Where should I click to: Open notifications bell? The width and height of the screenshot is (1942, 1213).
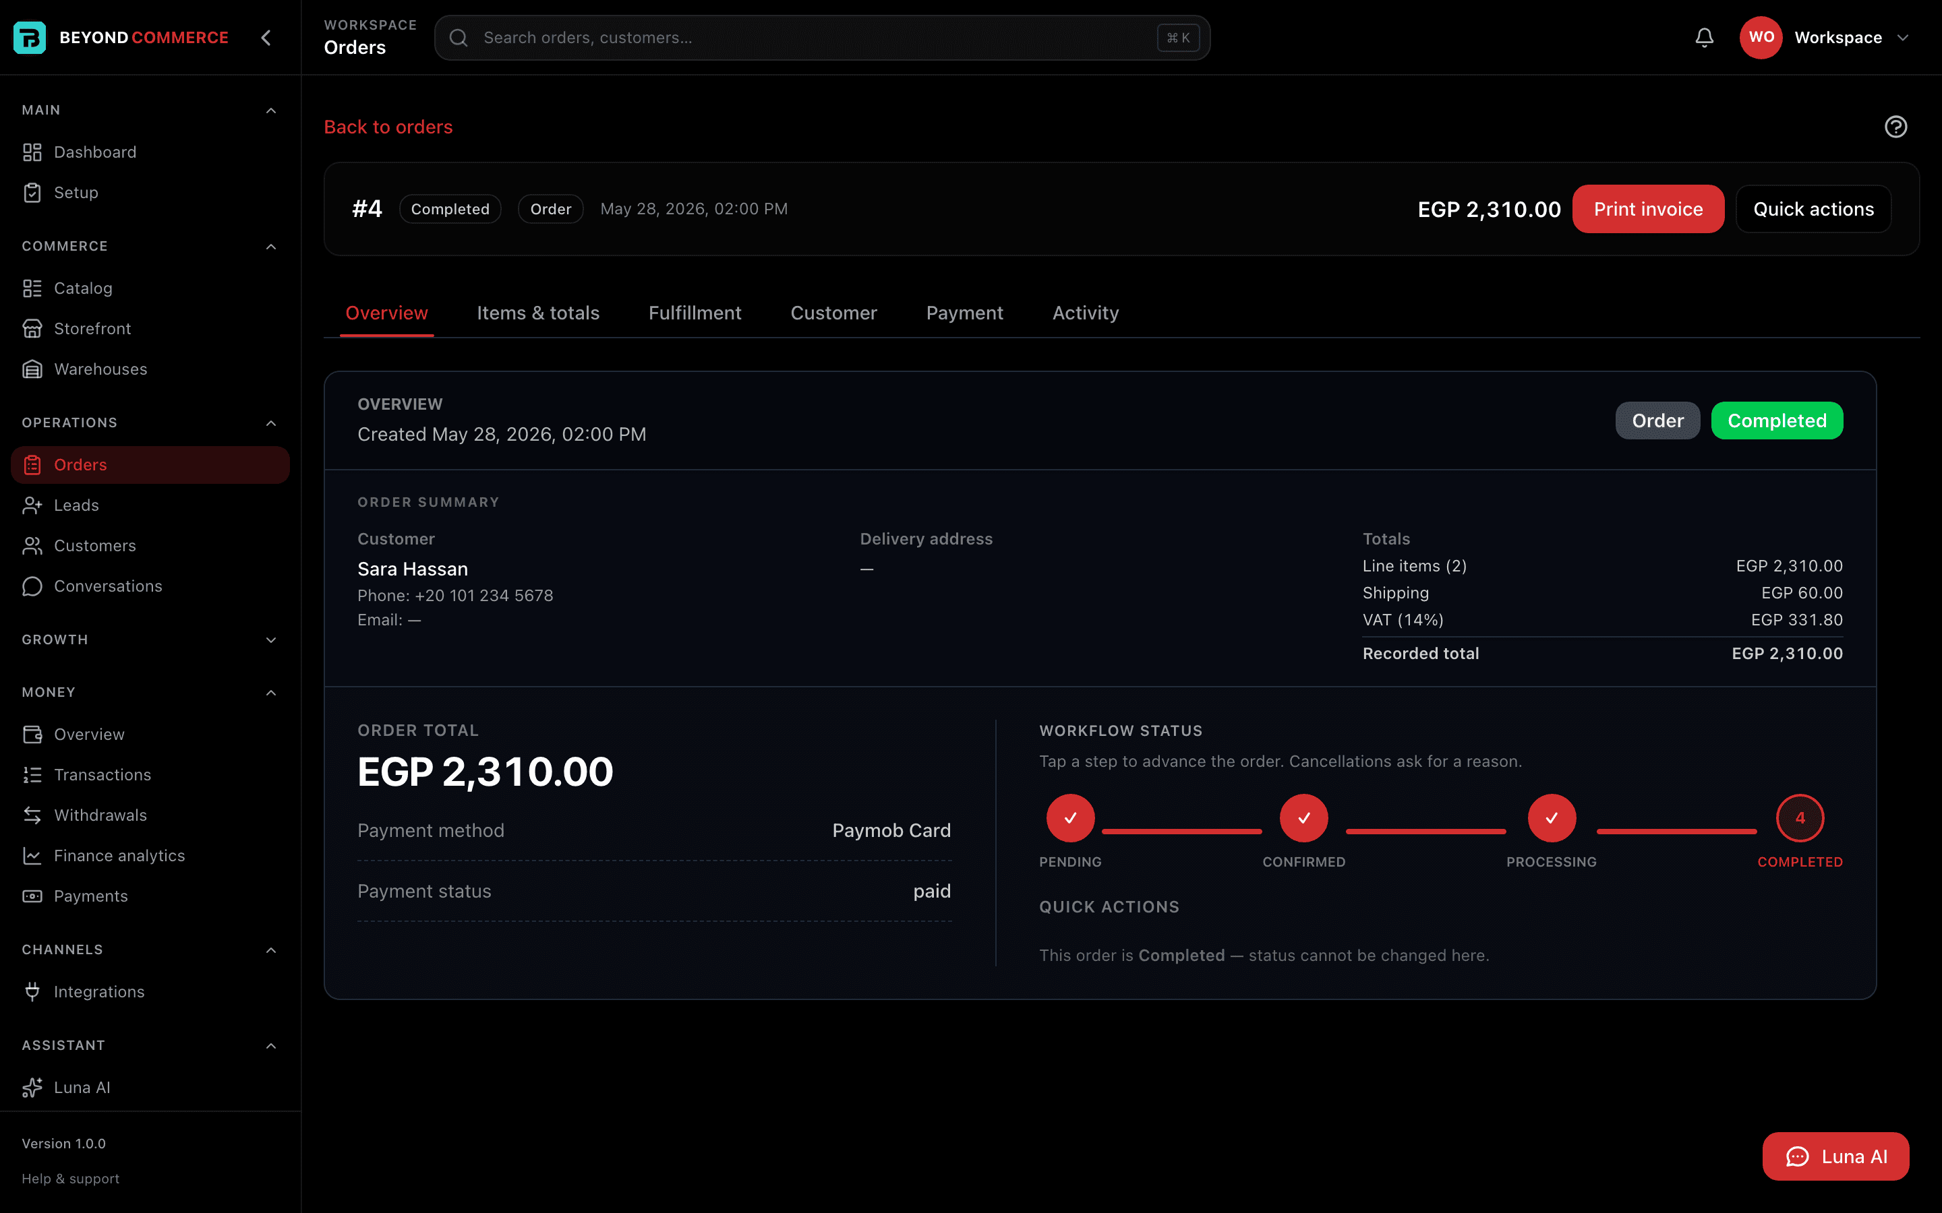(1705, 38)
